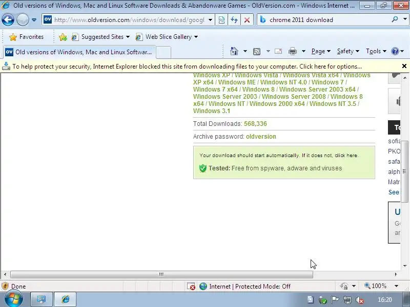
Task: Open the Web Slice Gallery link
Action: point(166,37)
